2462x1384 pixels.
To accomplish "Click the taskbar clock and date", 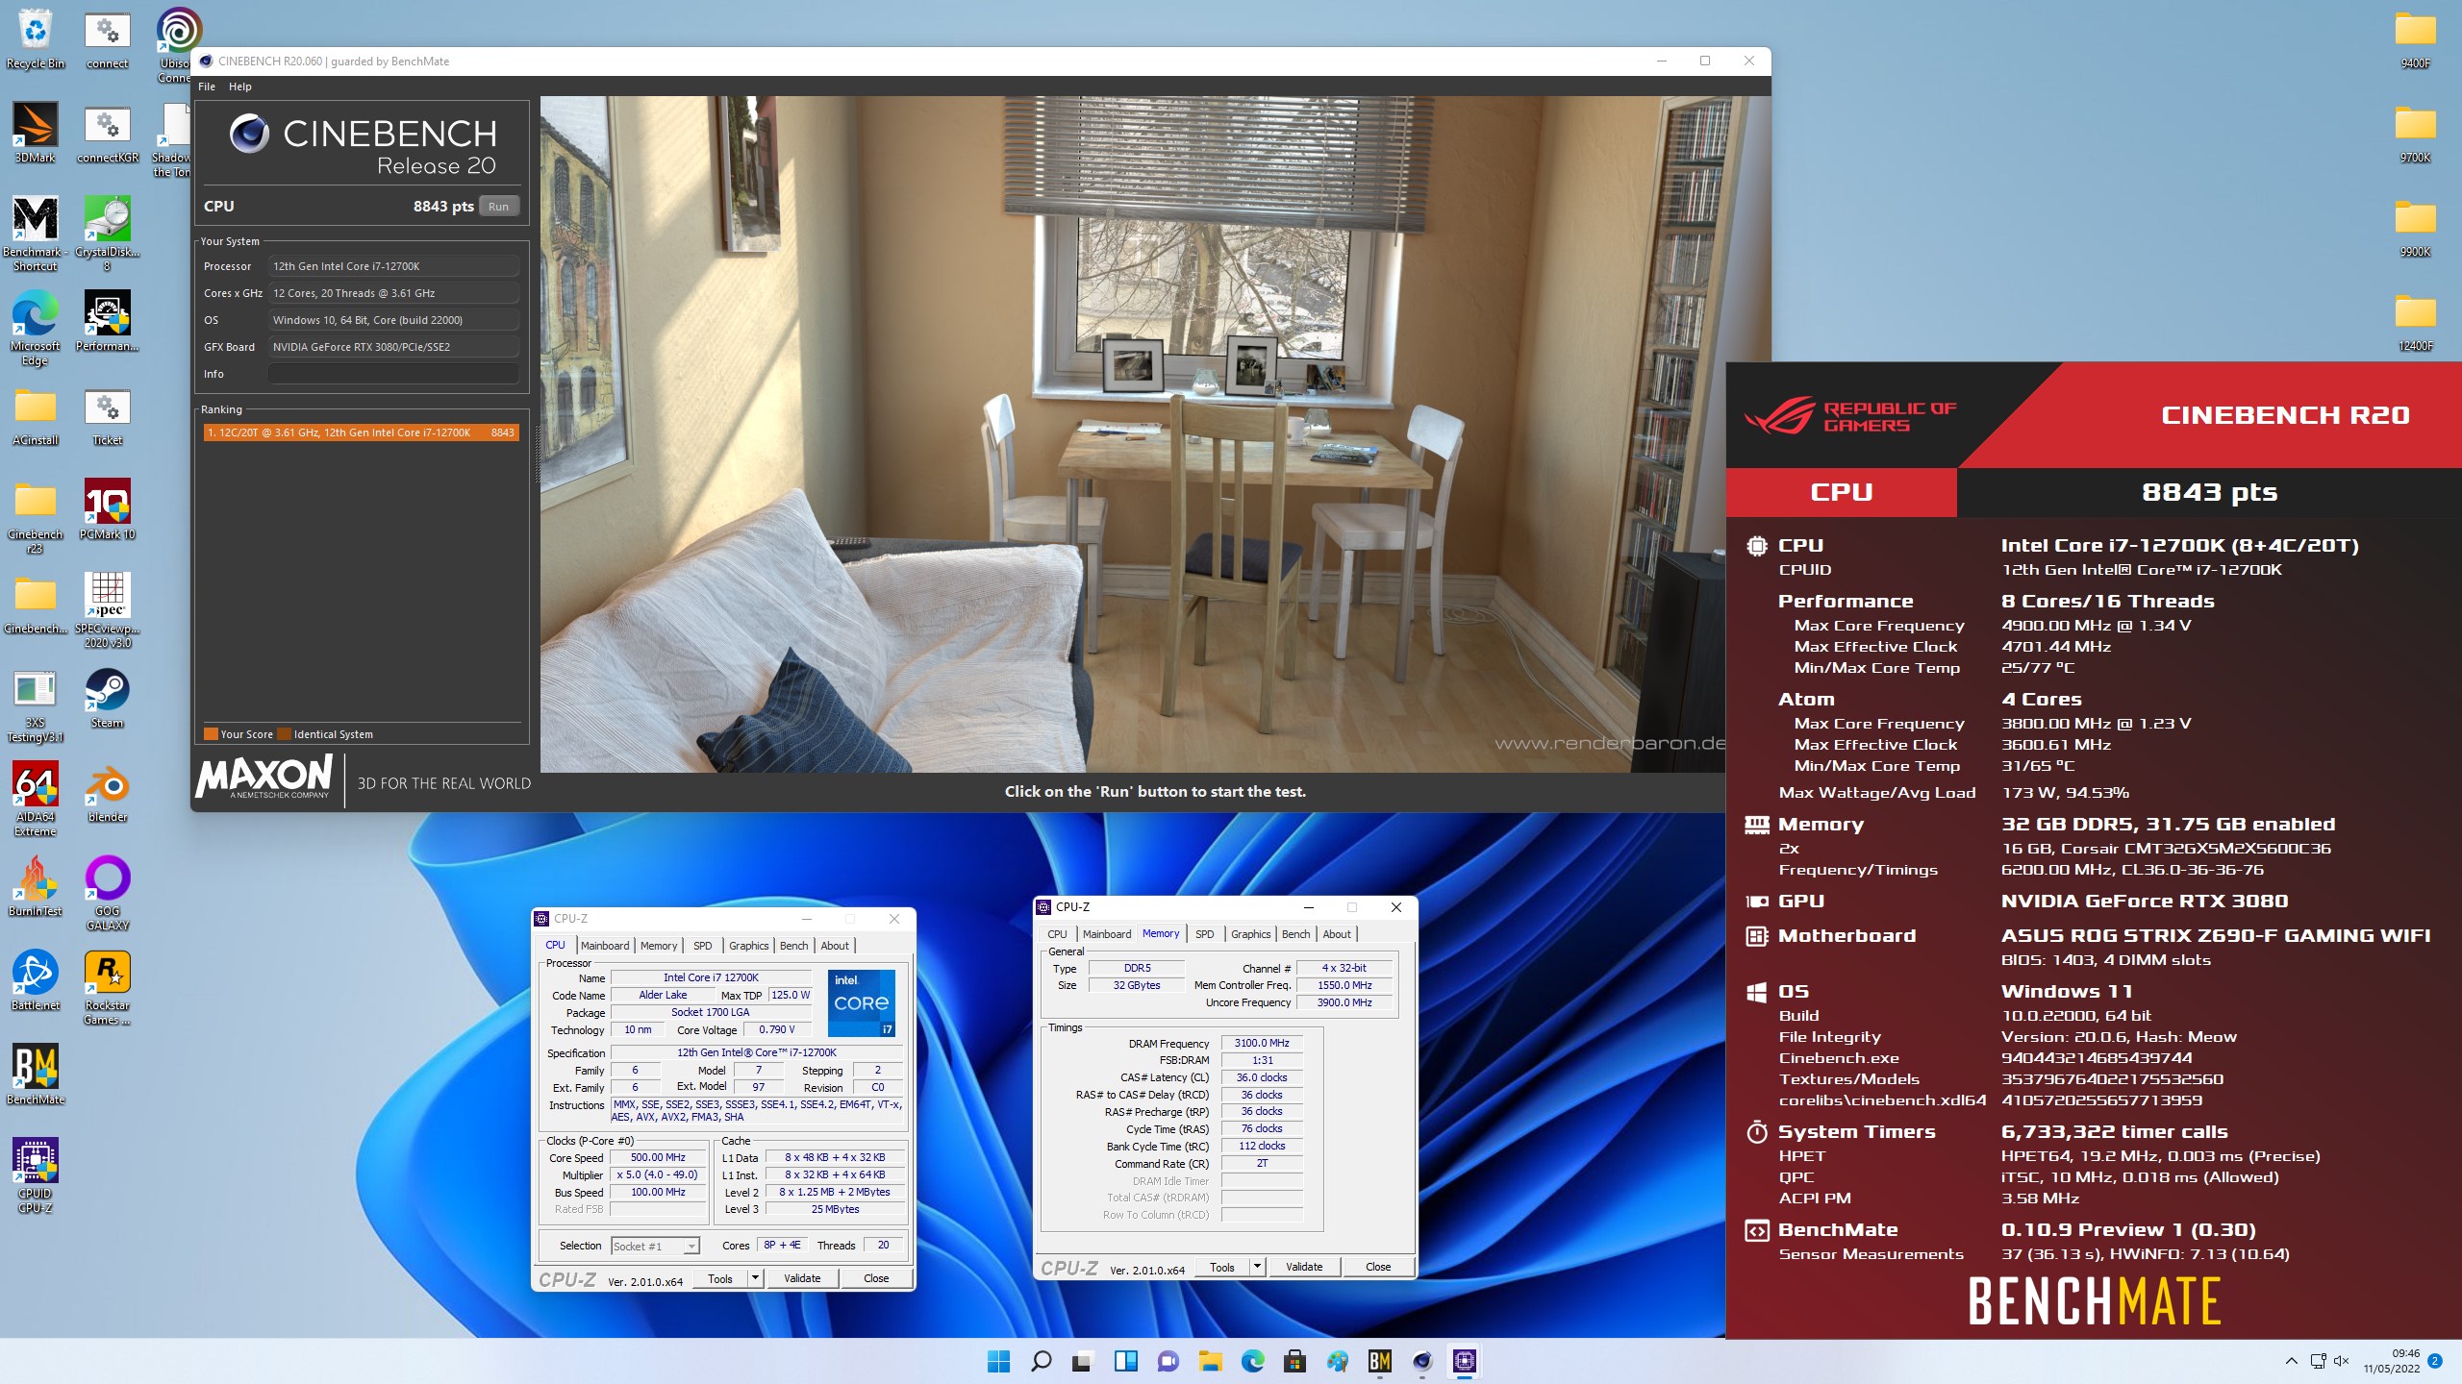I will [2391, 1361].
